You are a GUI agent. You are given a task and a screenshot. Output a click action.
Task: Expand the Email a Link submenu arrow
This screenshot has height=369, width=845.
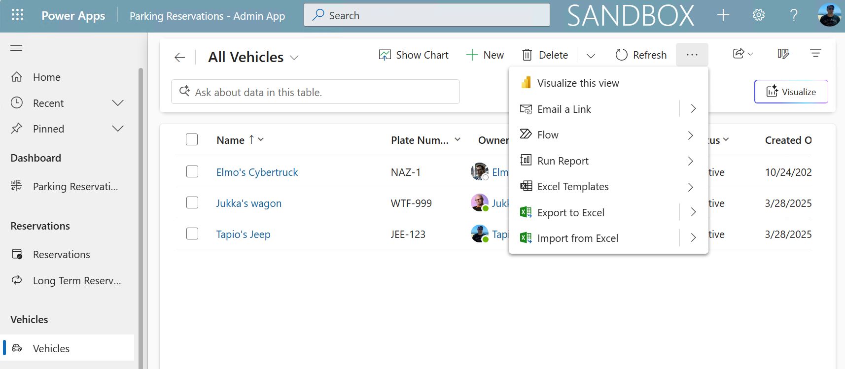[x=693, y=109]
